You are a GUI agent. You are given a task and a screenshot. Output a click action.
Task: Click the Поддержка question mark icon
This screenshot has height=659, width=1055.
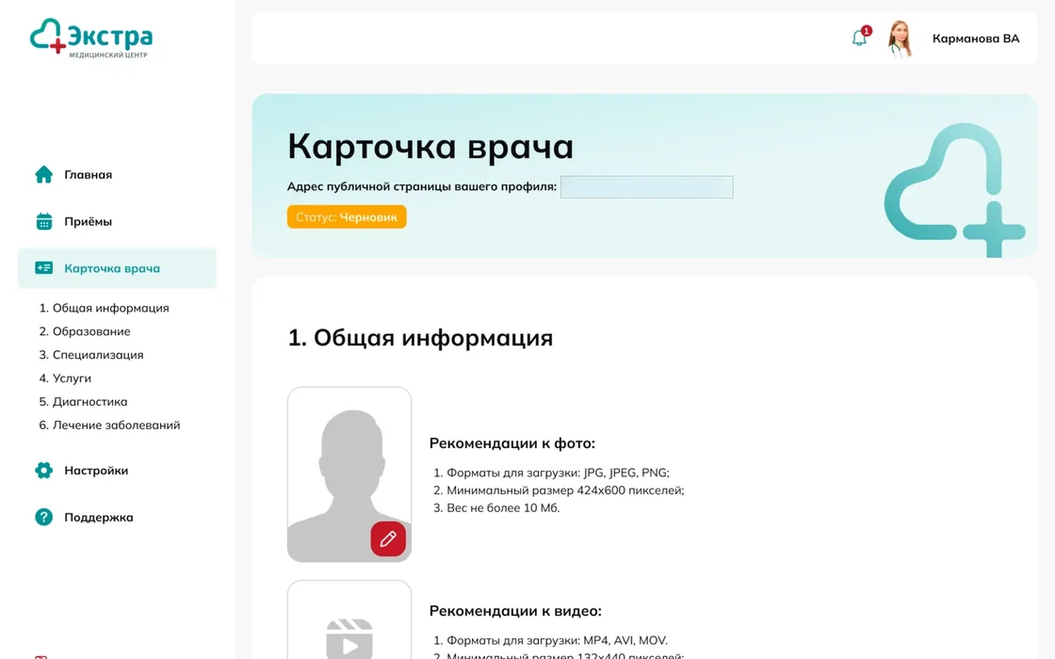click(x=43, y=517)
